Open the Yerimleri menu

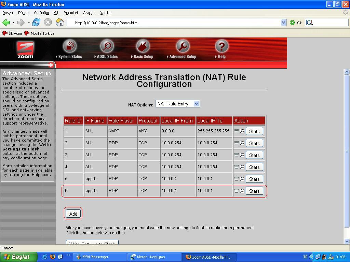click(x=71, y=13)
